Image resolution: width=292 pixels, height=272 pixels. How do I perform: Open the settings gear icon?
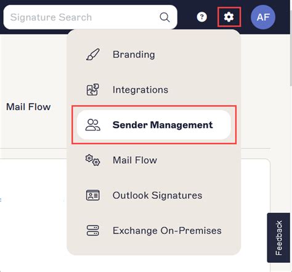click(229, 17)
